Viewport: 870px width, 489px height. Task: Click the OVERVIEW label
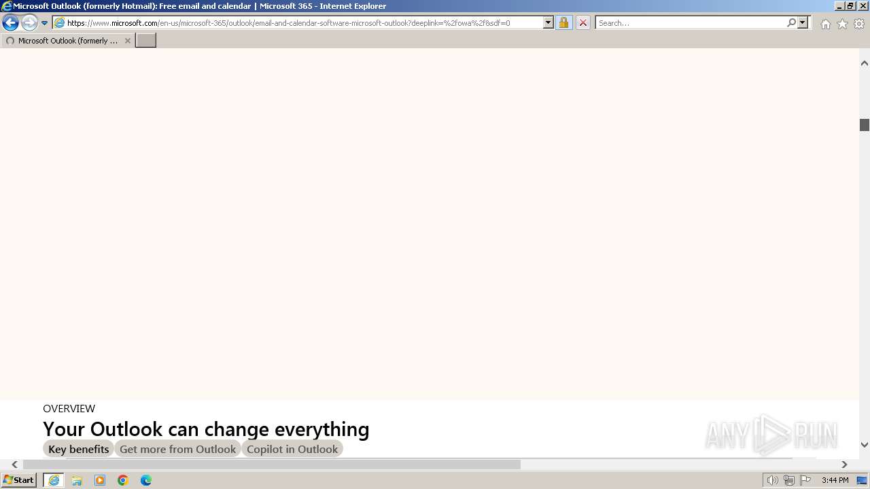[x=69, y=408]
